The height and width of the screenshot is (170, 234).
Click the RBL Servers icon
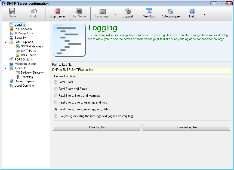pos(11,29)
